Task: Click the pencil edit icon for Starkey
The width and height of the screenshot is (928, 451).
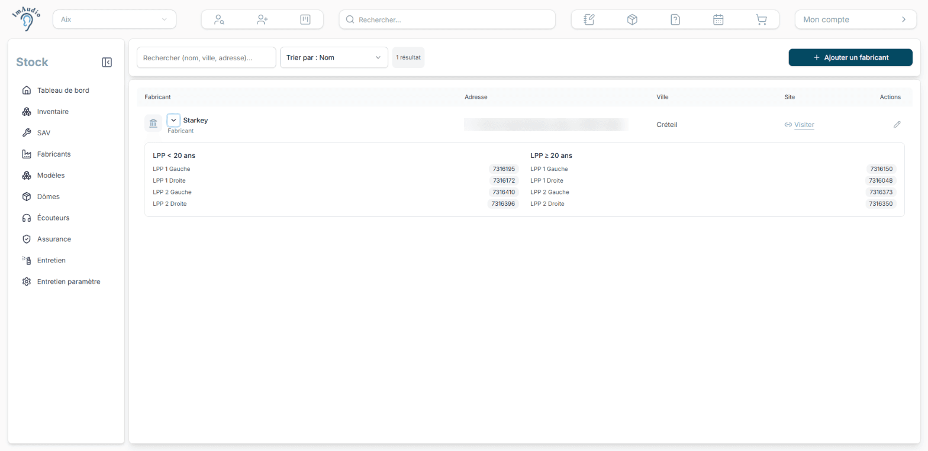Action: tap(897, 125)
